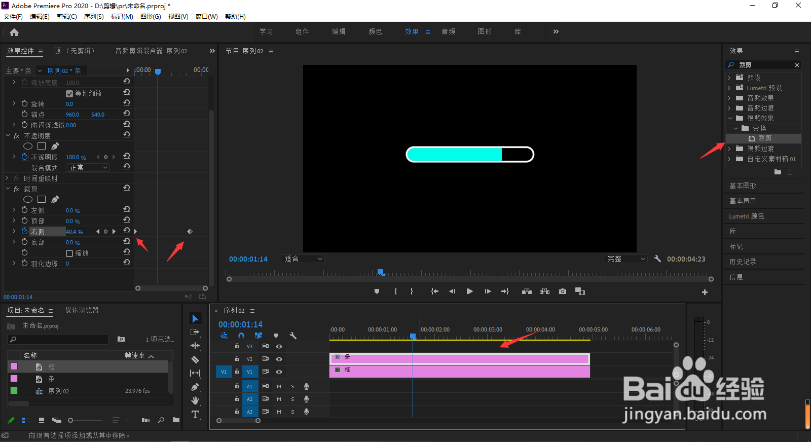Open playback resolution Full dropdown

coord(626,259)
